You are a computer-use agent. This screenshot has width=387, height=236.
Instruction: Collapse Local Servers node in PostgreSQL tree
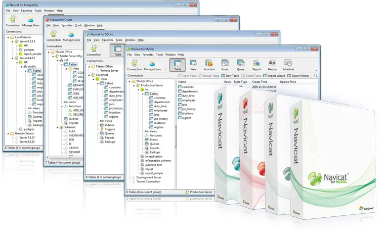8,37
